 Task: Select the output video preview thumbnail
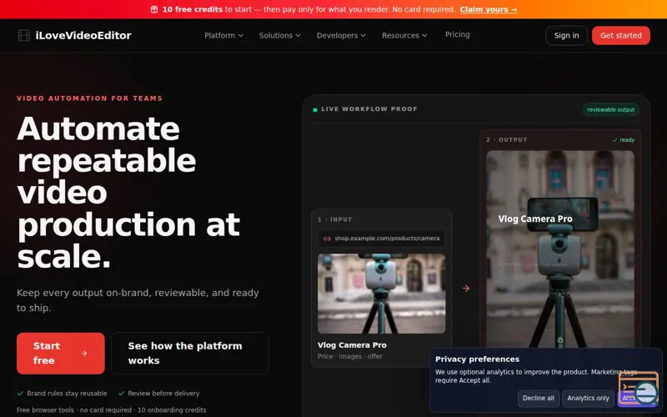pos(559,249)
